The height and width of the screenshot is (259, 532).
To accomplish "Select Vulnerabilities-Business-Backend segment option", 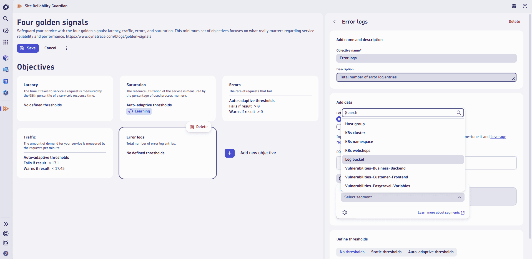I will click(403, 168).
